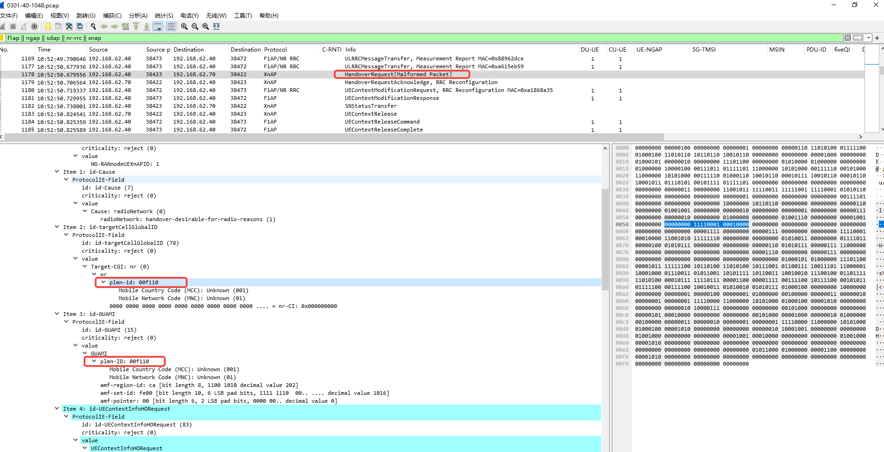Jump to the first packet icon
The image size is (884, 452).
pos(136,26)
